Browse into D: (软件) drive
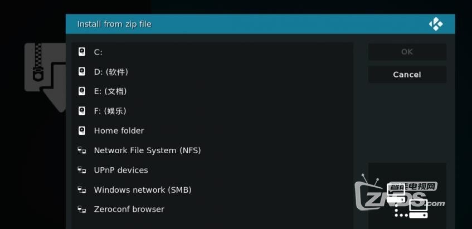Image resolution: width=472 pixels, height=229 pixels. click(x=212, y=72)
